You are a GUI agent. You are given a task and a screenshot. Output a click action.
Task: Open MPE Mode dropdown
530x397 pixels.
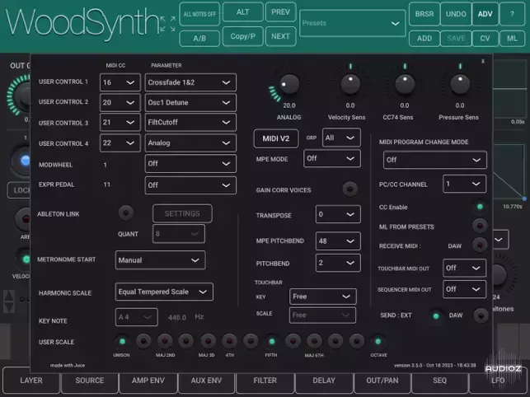pos(332,158)
